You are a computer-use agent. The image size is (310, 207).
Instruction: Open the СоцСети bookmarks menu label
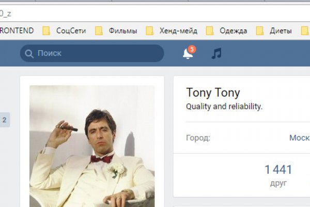click(x=72, y=31)
